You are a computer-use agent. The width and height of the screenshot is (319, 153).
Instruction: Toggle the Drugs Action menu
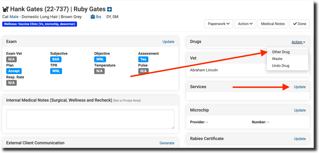pyautogui.click(x=298, y=42)
